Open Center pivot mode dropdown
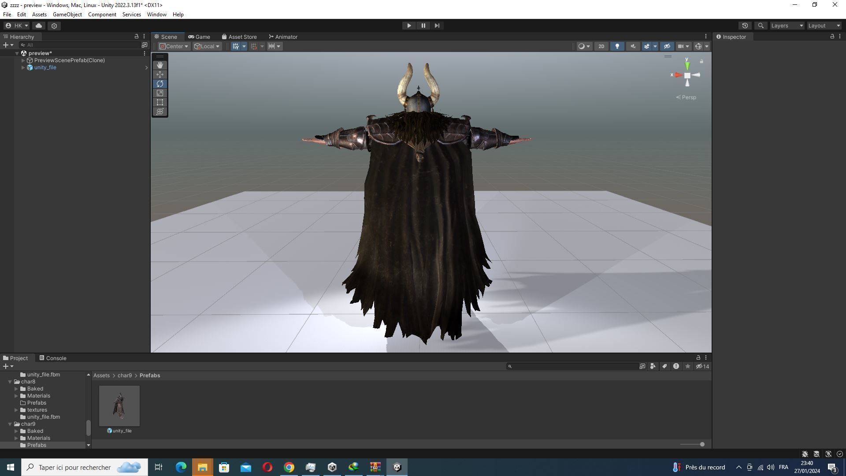Viewport: 846px width, 476px height. 174,46
